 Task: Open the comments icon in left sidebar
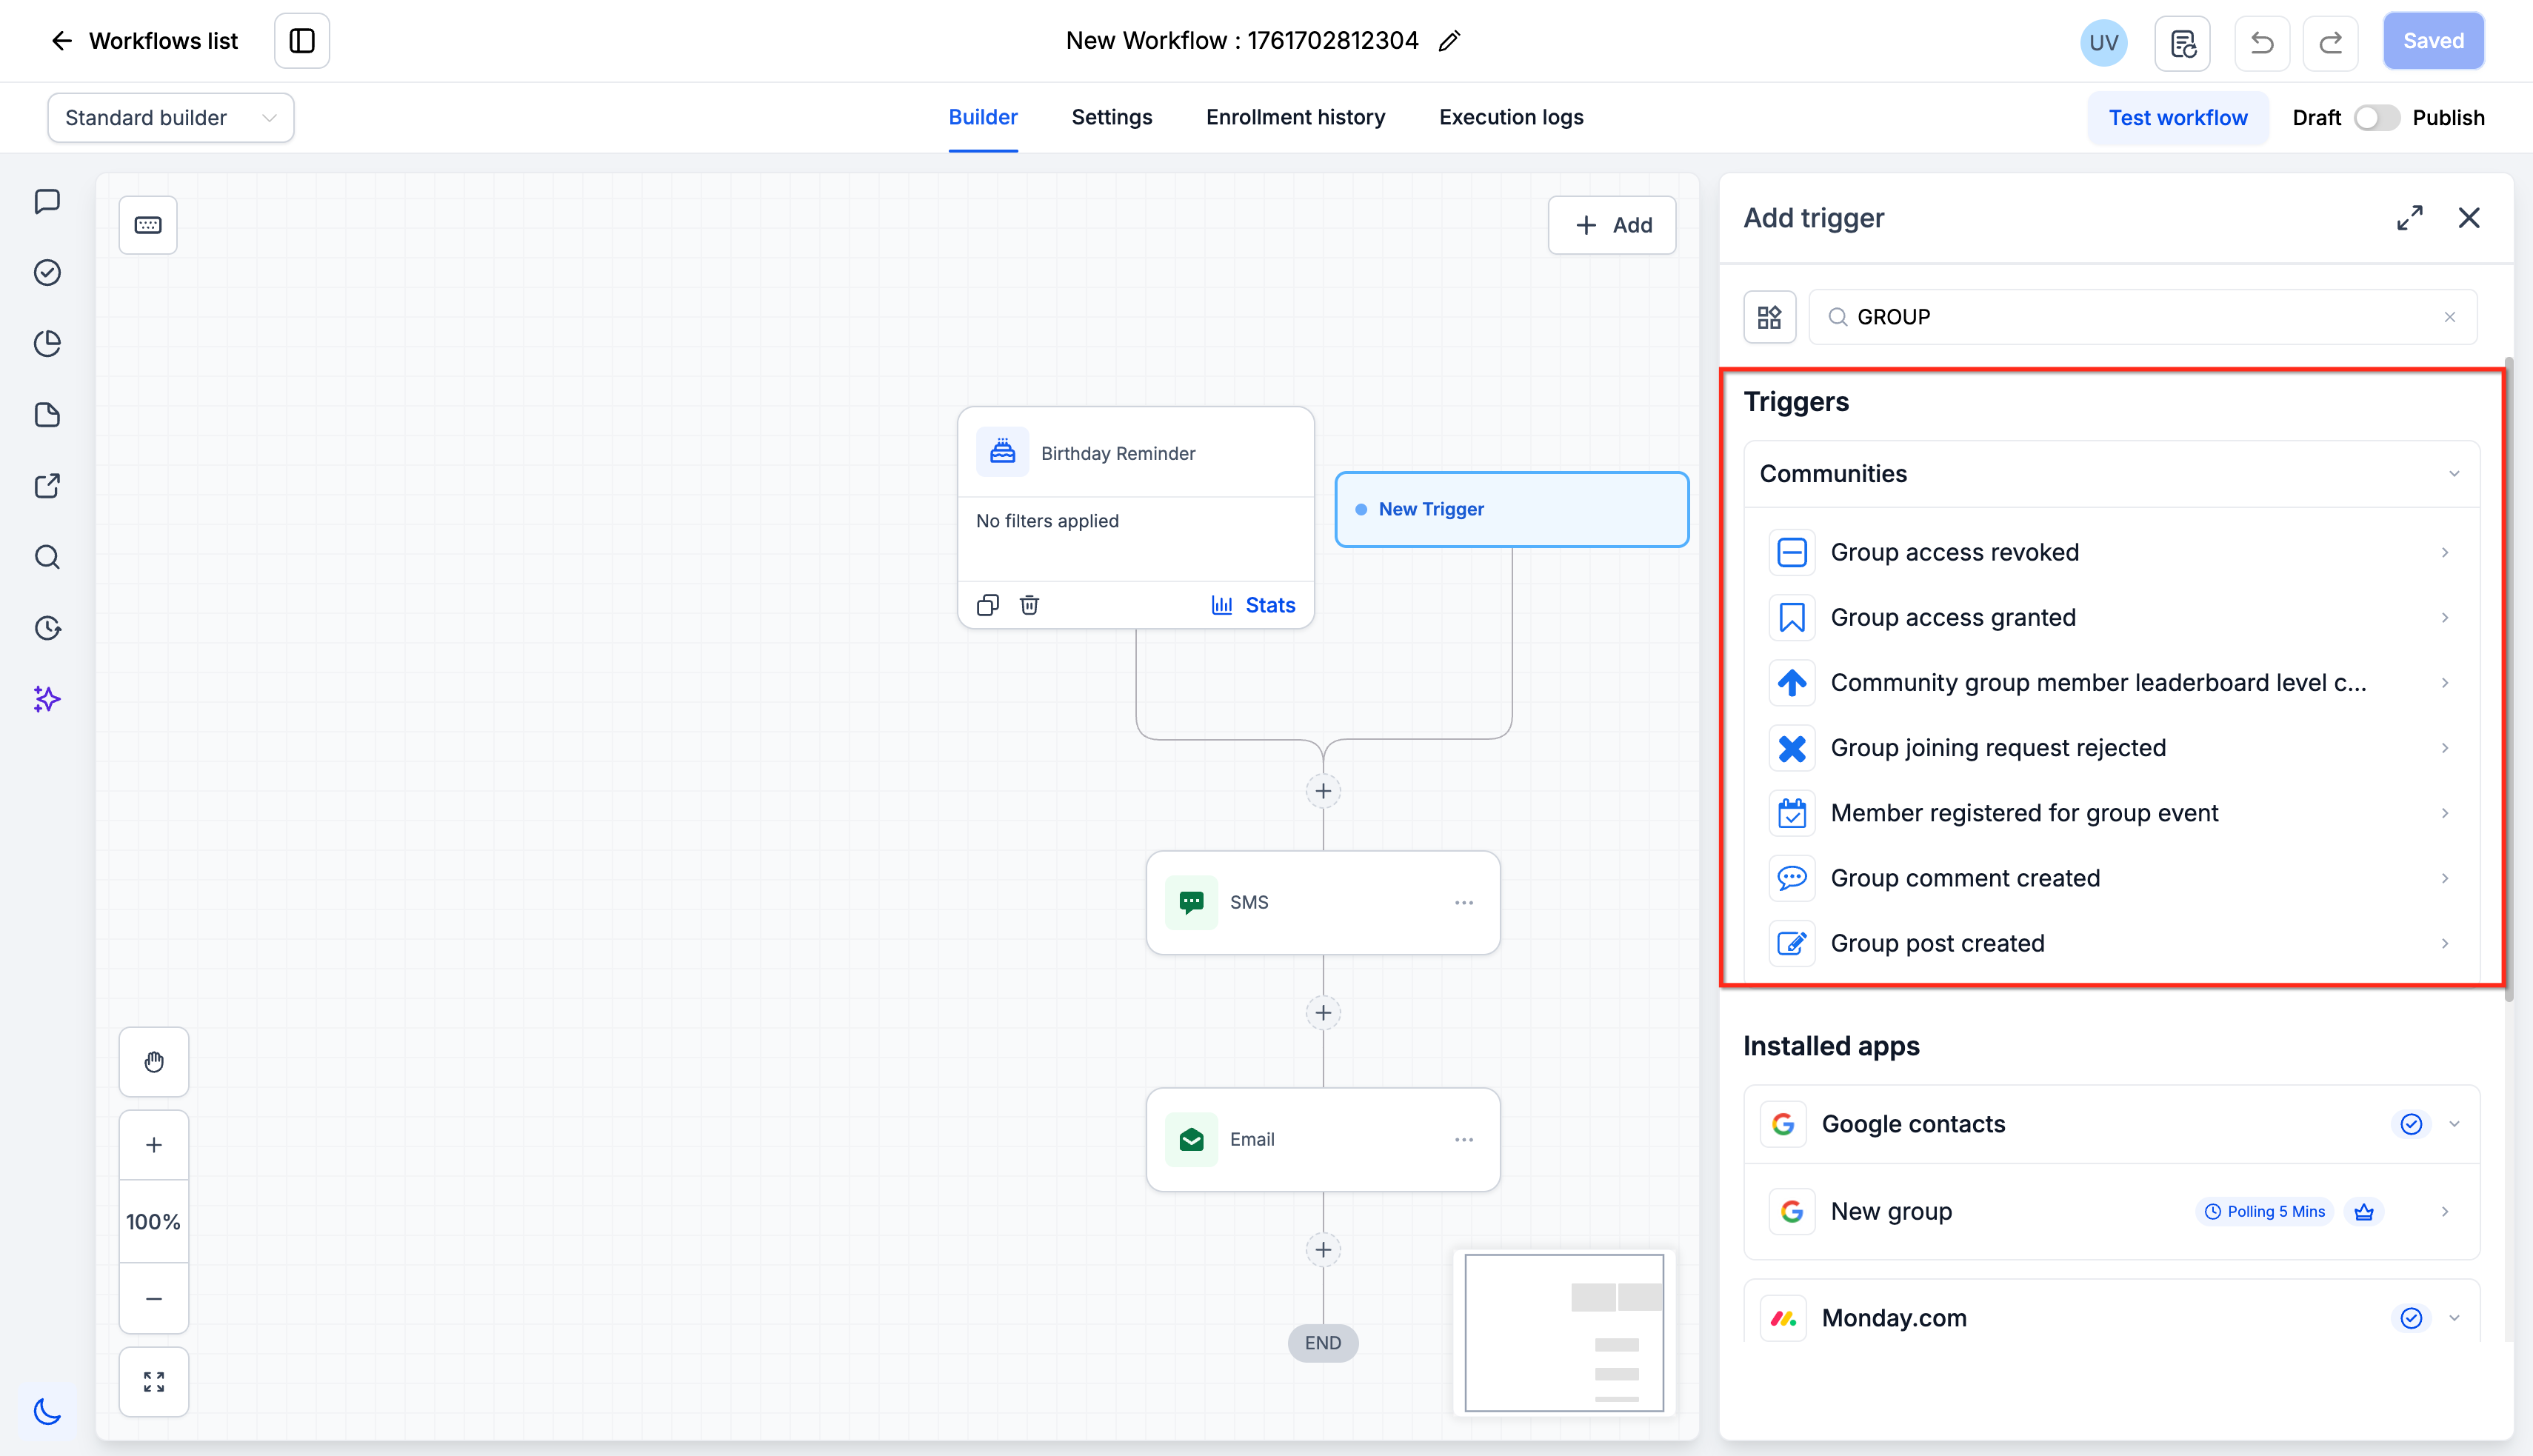tap(47, 201)
